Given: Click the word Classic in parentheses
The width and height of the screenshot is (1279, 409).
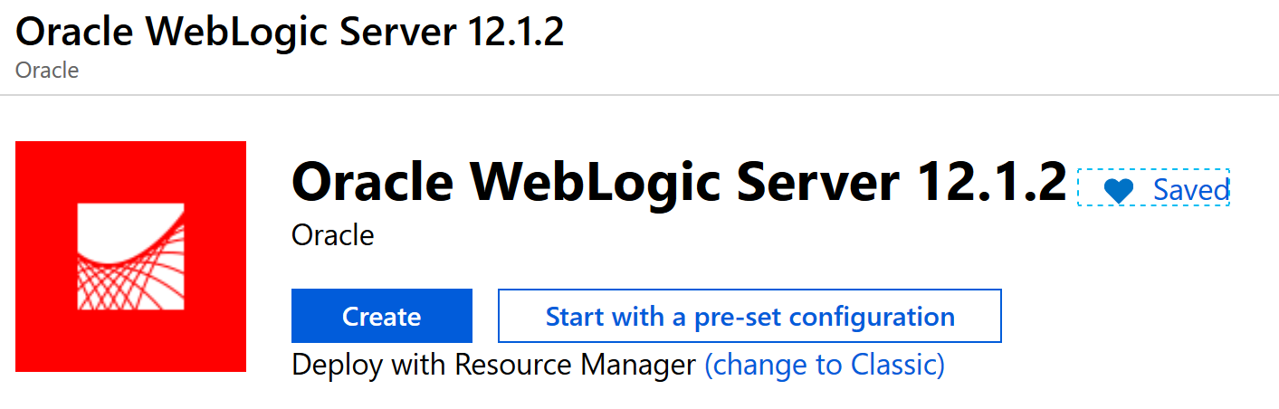Looking at the screenshot, I should click(x=892, y=365).
